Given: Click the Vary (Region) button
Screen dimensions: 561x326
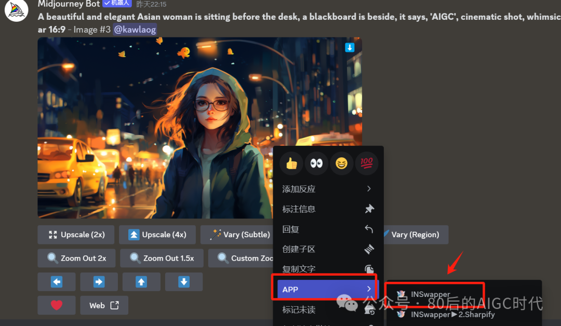Looking at the screenshot, I should tap(415, 235).
